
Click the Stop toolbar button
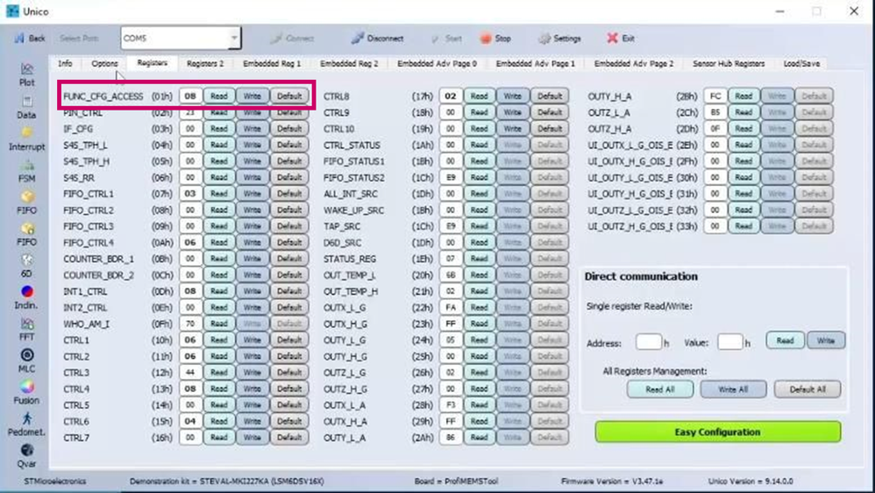(495, 38)
